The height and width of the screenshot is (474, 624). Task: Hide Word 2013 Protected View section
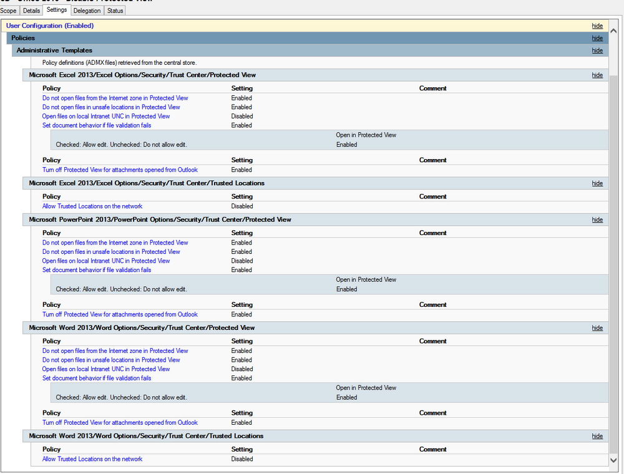pos(597,328)
